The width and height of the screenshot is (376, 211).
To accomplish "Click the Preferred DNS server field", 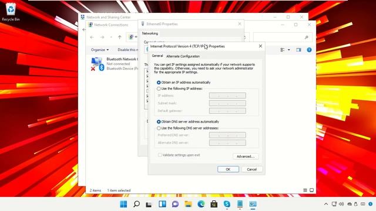I will [227, 135].
